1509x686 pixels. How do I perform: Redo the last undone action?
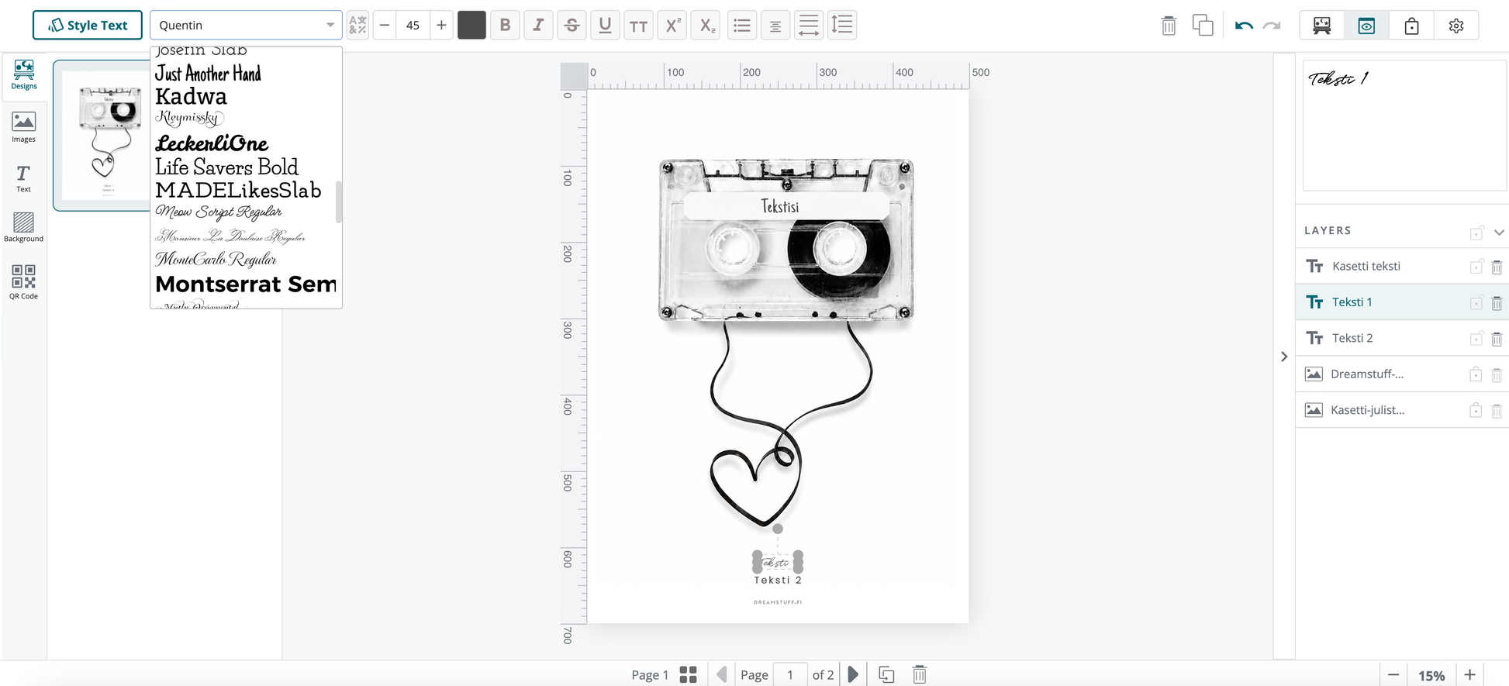[x=1272, y=26]
